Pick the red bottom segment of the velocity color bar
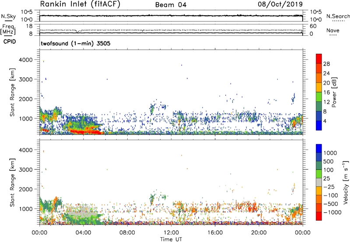The width and height of the screenshot is (350, 242). 319,216
